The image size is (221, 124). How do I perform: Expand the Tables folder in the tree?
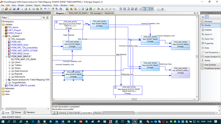(x=10, y=65)
